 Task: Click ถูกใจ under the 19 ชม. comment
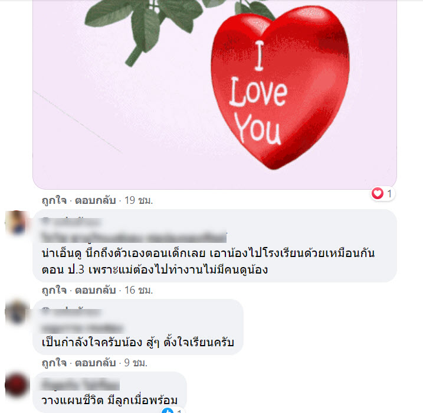(x=54, y=200)
